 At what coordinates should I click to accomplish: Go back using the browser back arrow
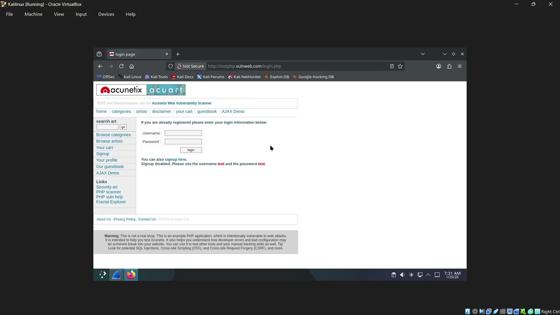(x=100, y=66)
